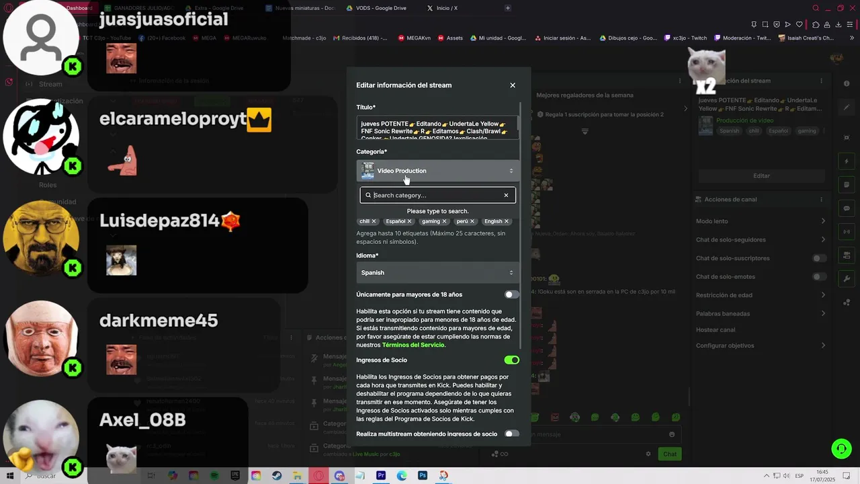
Task: Enable Chat de solo-suscriptores toggle
Action: coord(819,258)
